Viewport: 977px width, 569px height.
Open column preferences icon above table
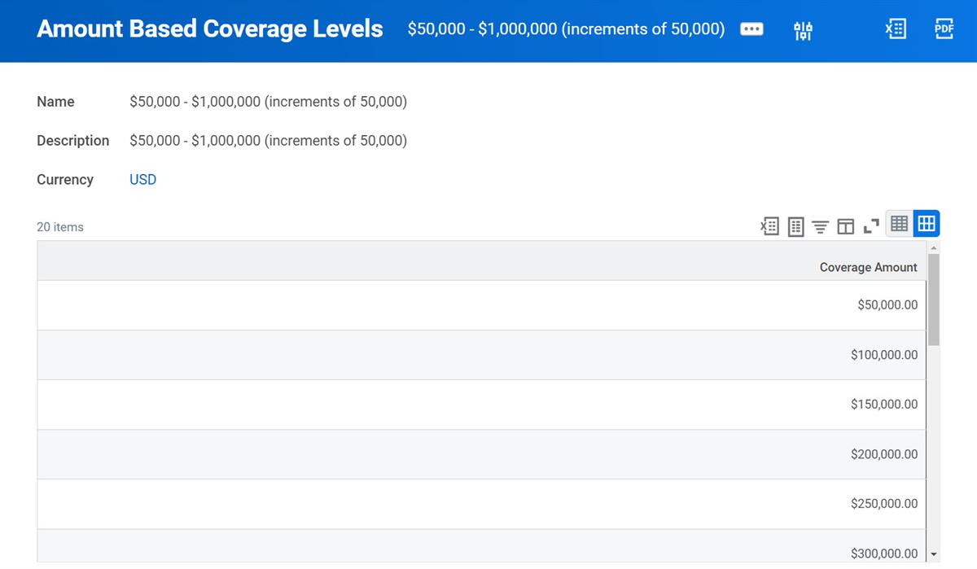[846, 226]
